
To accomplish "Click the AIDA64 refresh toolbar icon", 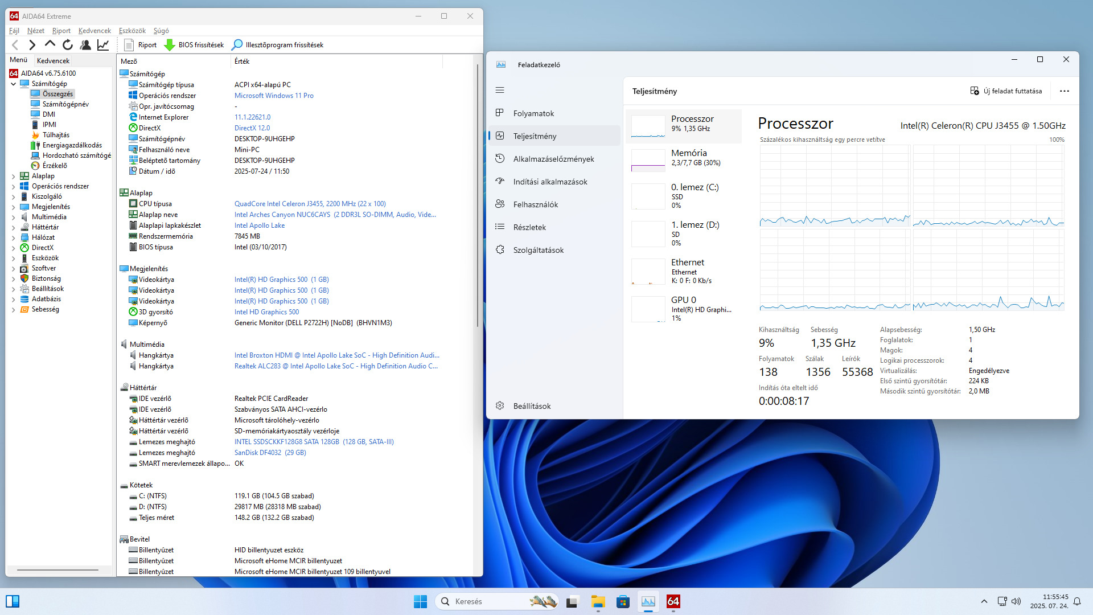I will pos(68,45).
